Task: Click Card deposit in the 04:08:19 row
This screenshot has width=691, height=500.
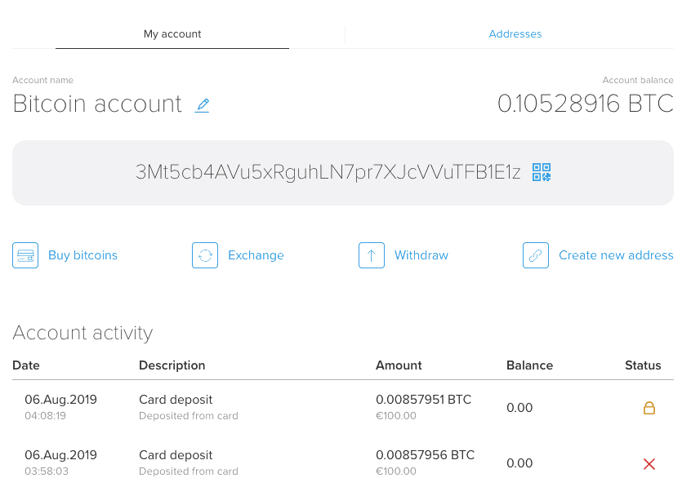Action: (x=176, y=400)
